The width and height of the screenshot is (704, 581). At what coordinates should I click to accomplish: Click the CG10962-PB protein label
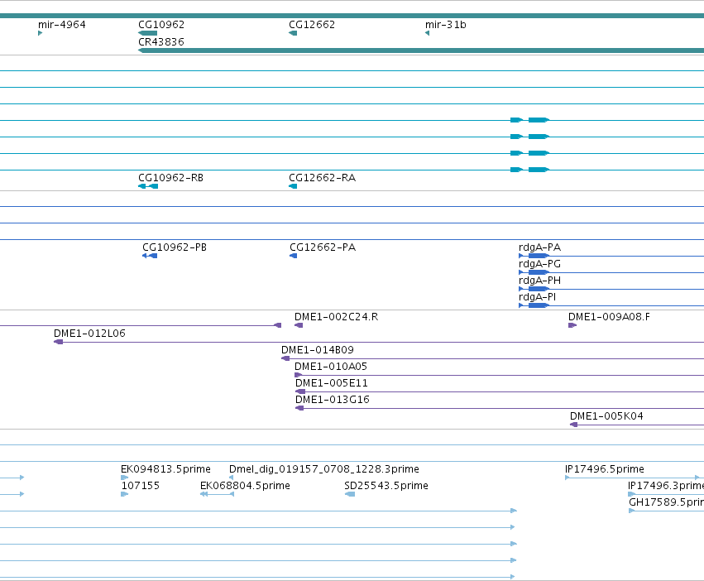(x=175, y=247)
